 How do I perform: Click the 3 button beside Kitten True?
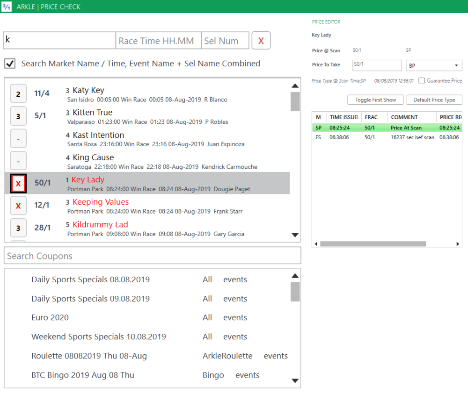point(18,116)
